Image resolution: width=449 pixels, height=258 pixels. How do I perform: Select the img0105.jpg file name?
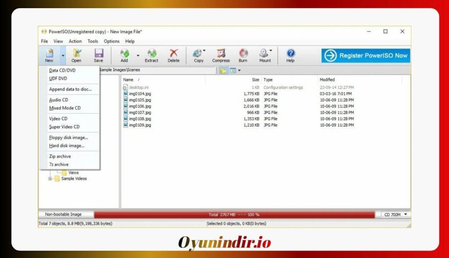140,100
